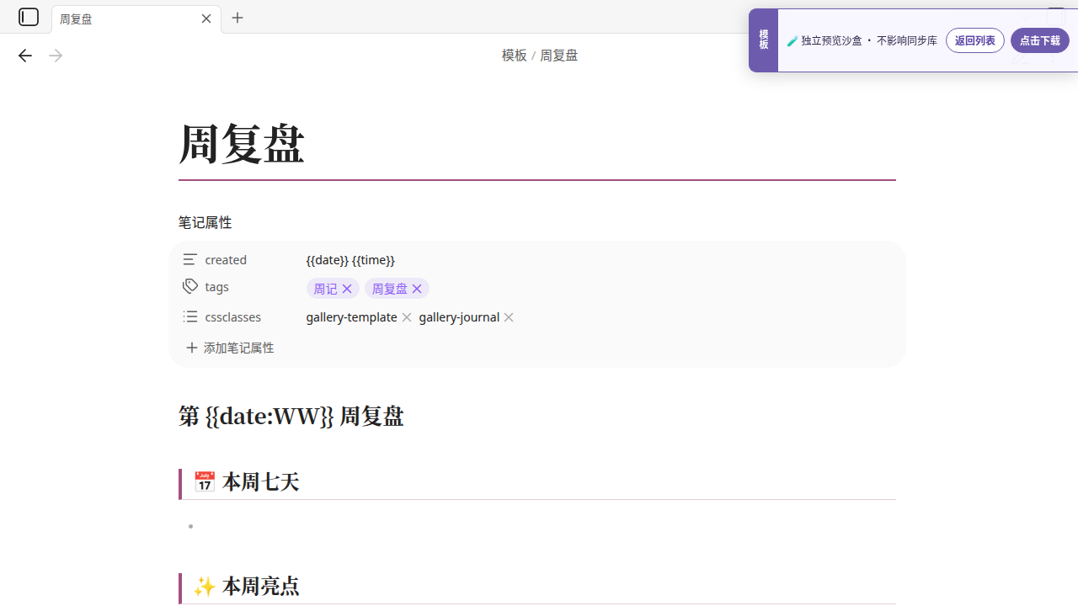Remove the 周记 tag
Image resolution: width=1078 pixels, height=606 pixels.
point(347,289)
